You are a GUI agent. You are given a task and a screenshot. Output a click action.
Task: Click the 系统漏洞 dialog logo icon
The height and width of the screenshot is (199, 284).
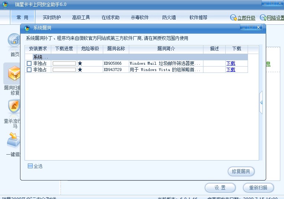point(27,28)
